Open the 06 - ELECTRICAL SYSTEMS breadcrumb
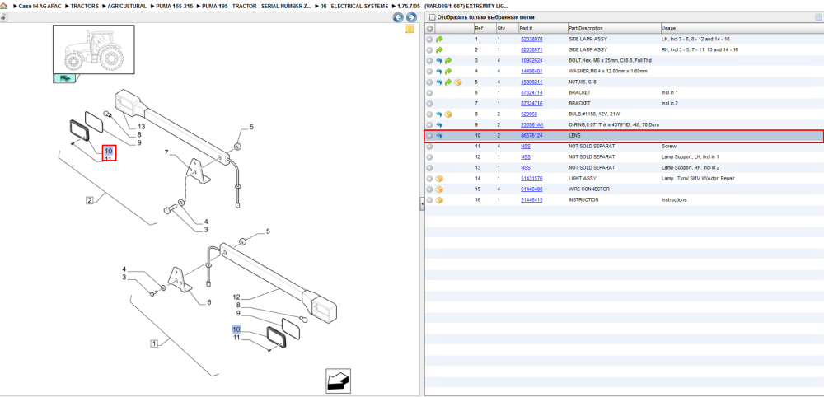The image size is (824, 397). (x=354, y=6)
